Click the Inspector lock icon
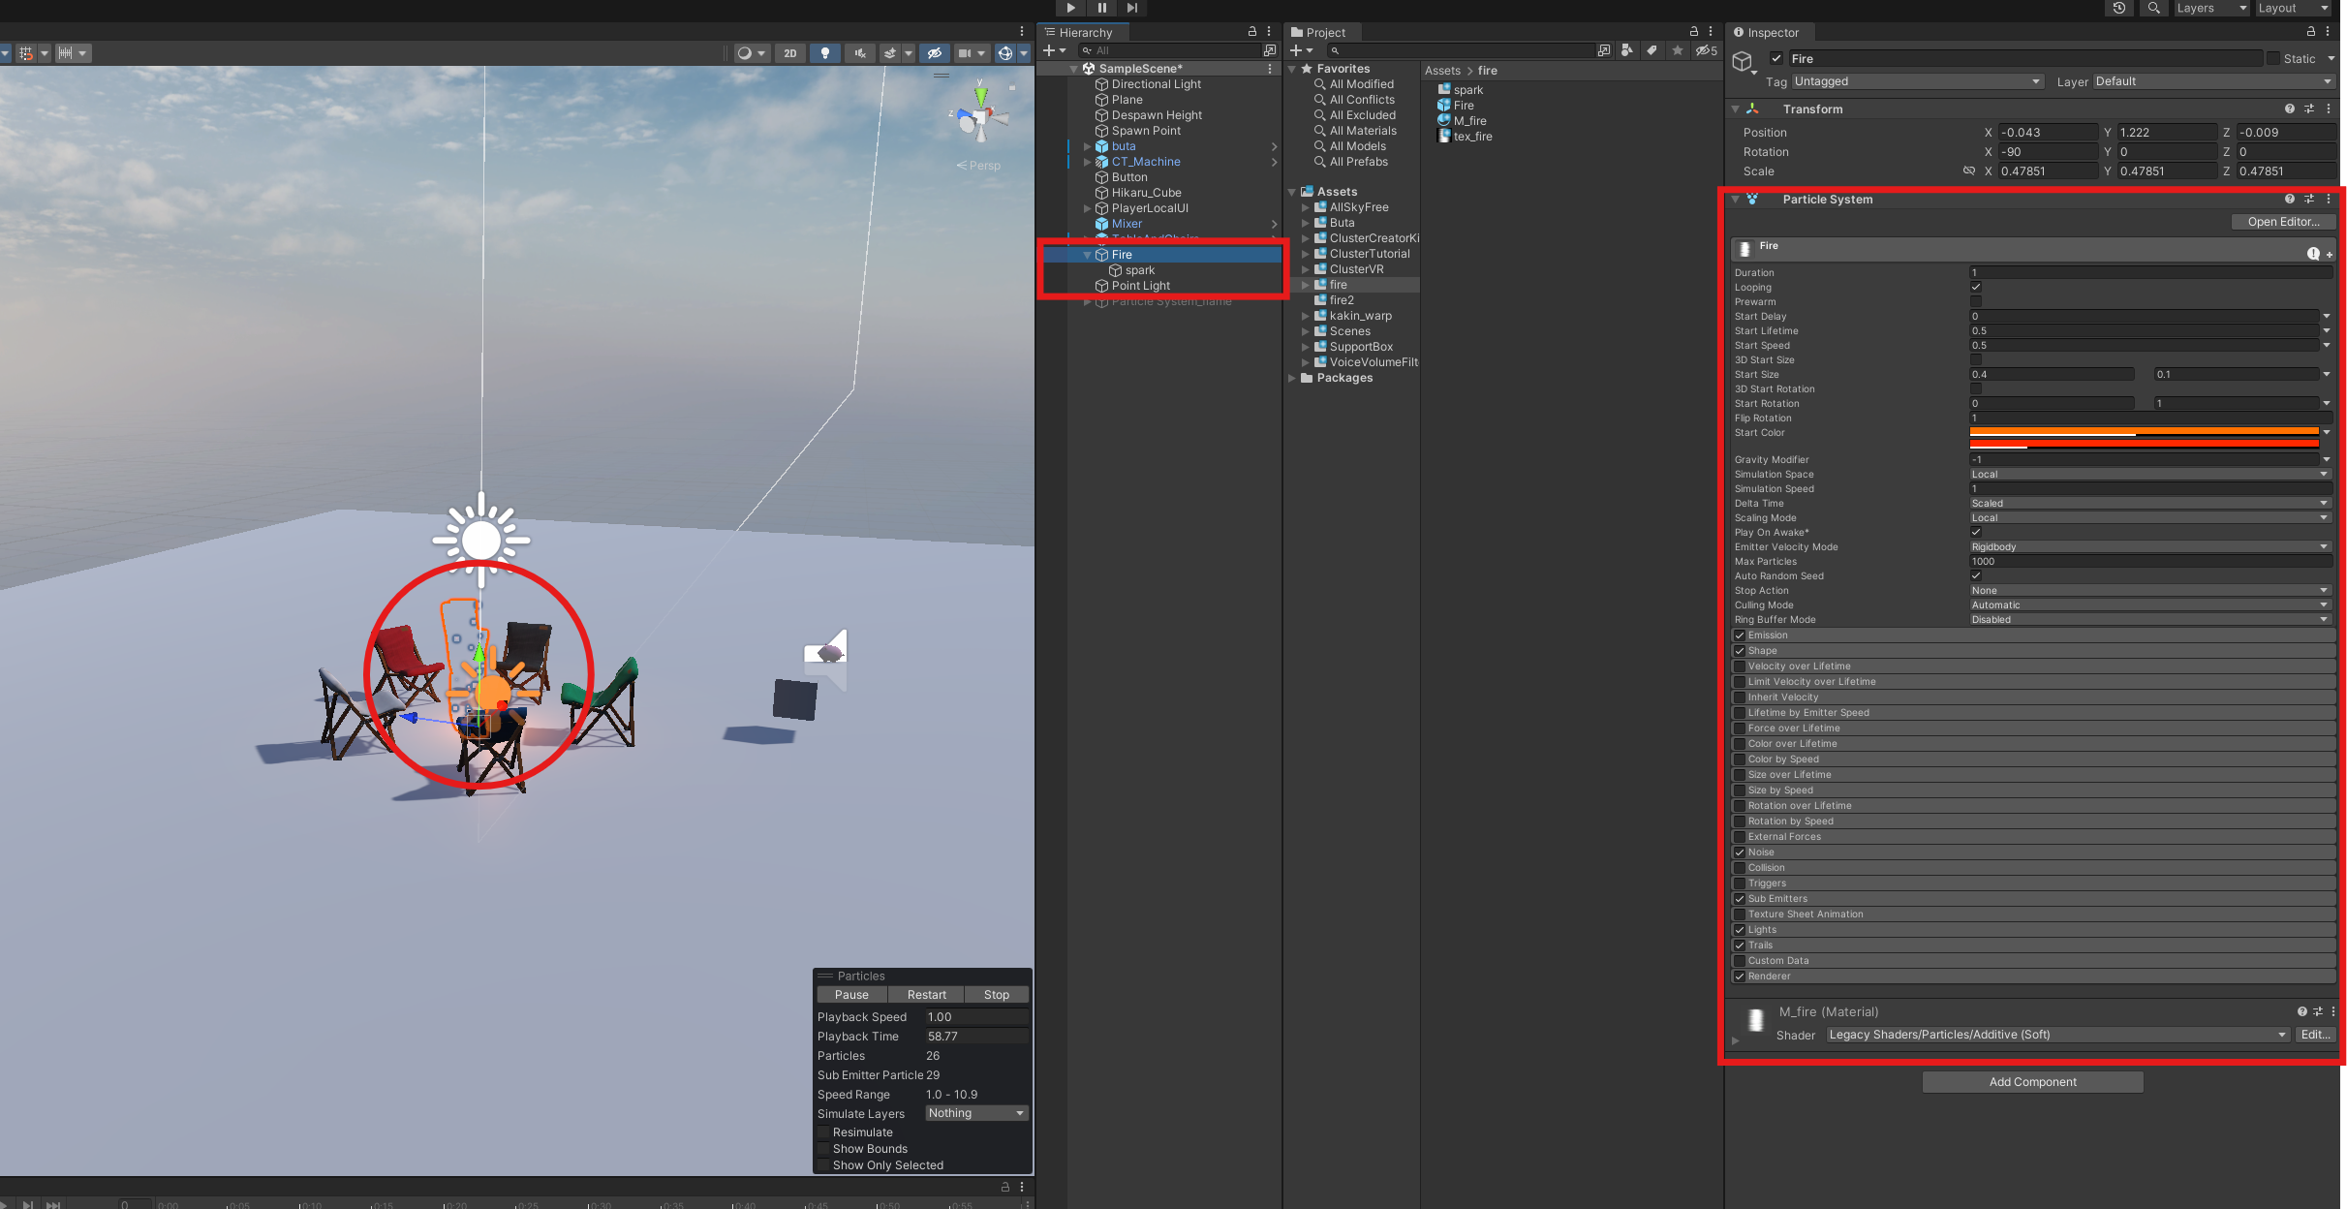Image resolution: width=2347 pixels, height=1209 pixels. pos(2310,32)
